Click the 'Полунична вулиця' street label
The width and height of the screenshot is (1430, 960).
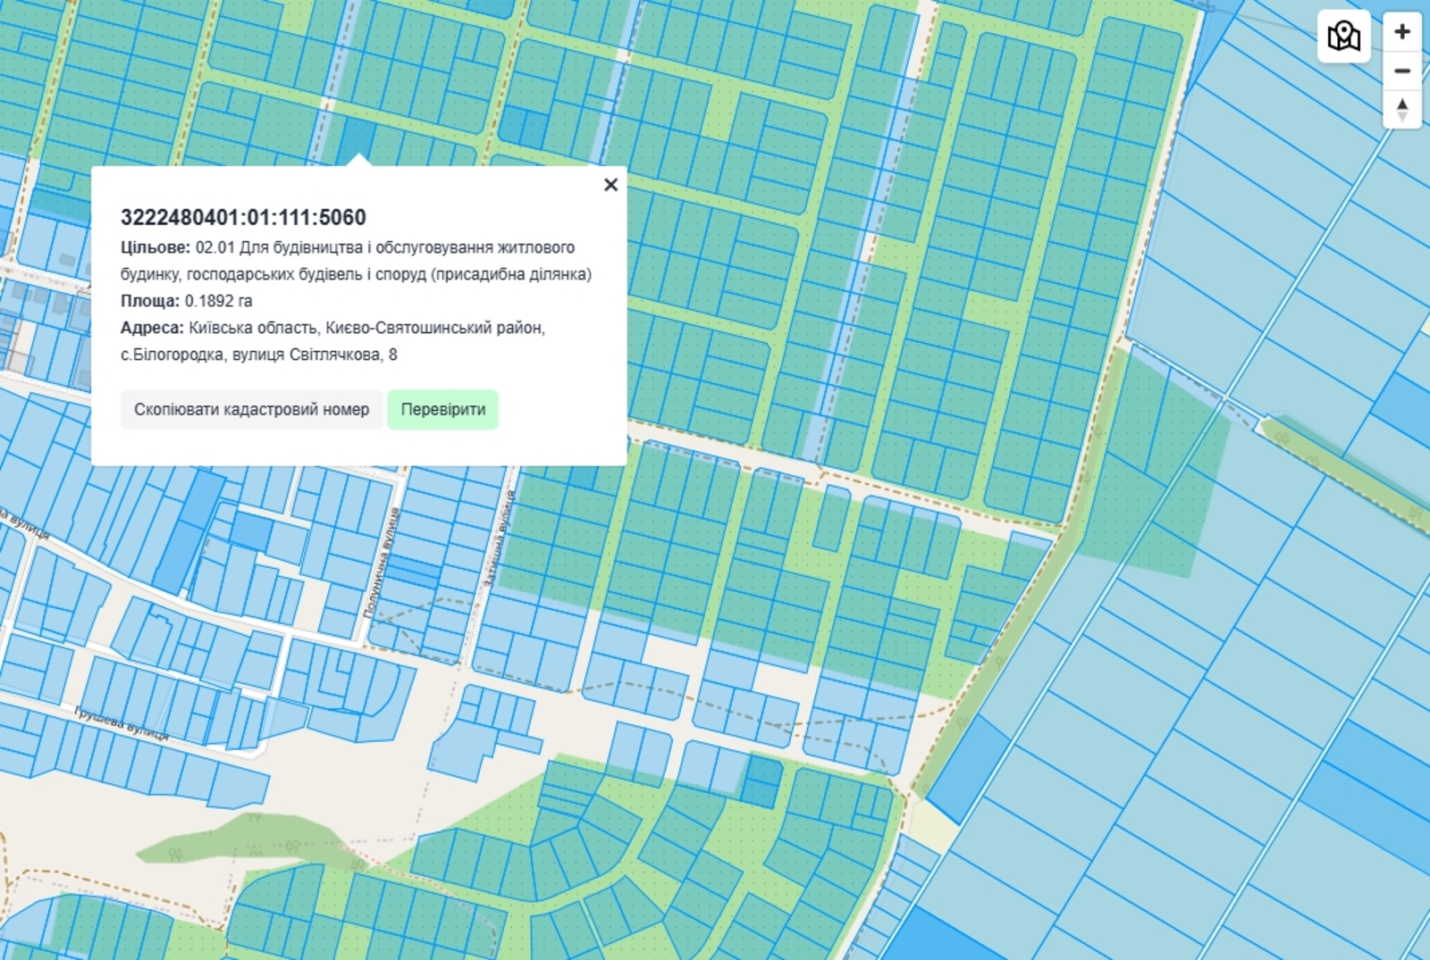click(382, 564)
